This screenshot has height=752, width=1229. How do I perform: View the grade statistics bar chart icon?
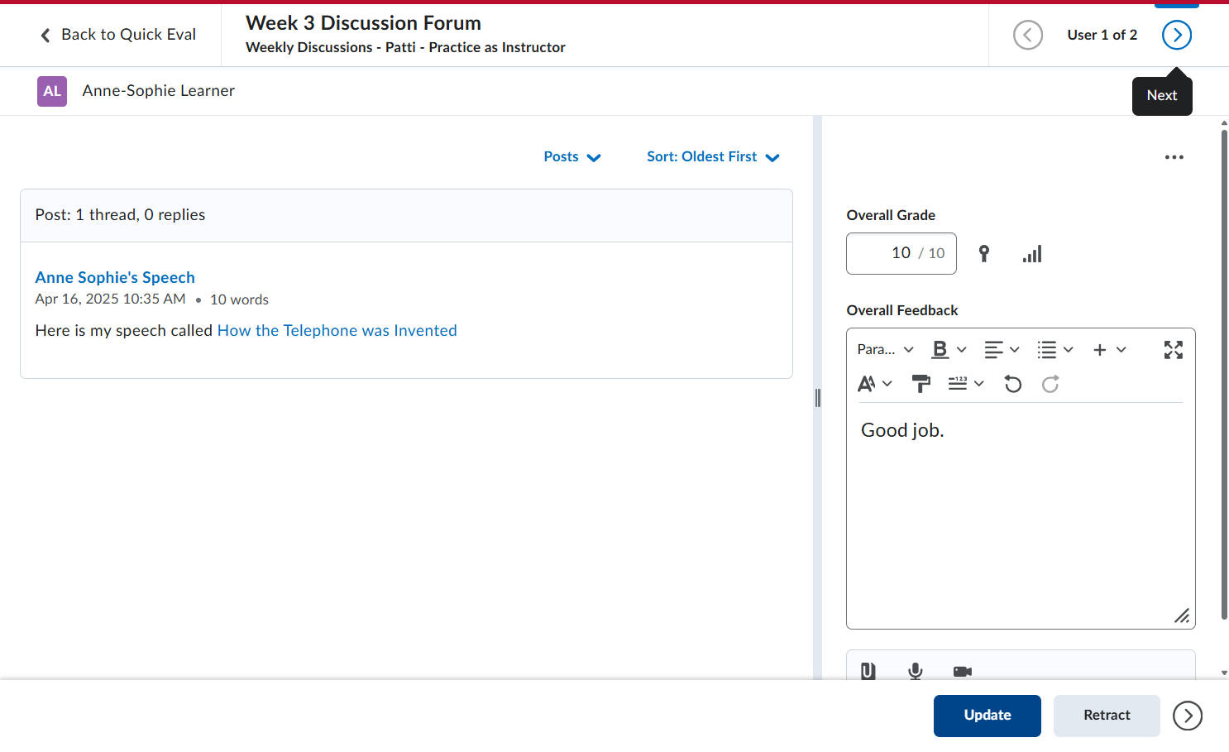pos(1032,254)
